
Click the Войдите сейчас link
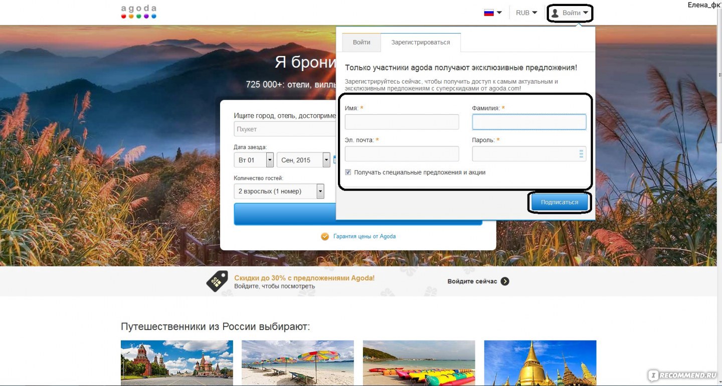[472, 281]
